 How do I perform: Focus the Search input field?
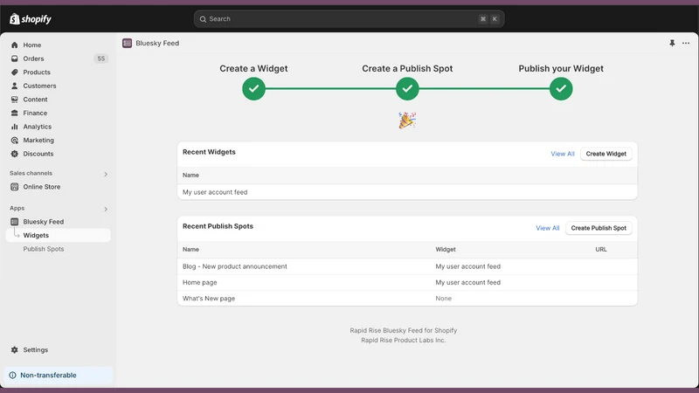click(x=349, y=19)
